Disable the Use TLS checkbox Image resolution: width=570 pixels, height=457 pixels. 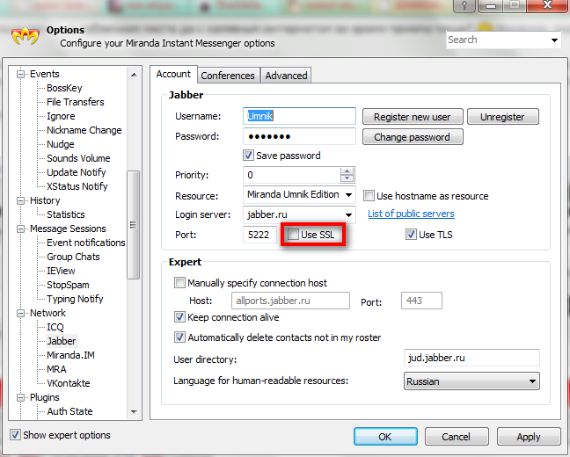pos(411,235)
